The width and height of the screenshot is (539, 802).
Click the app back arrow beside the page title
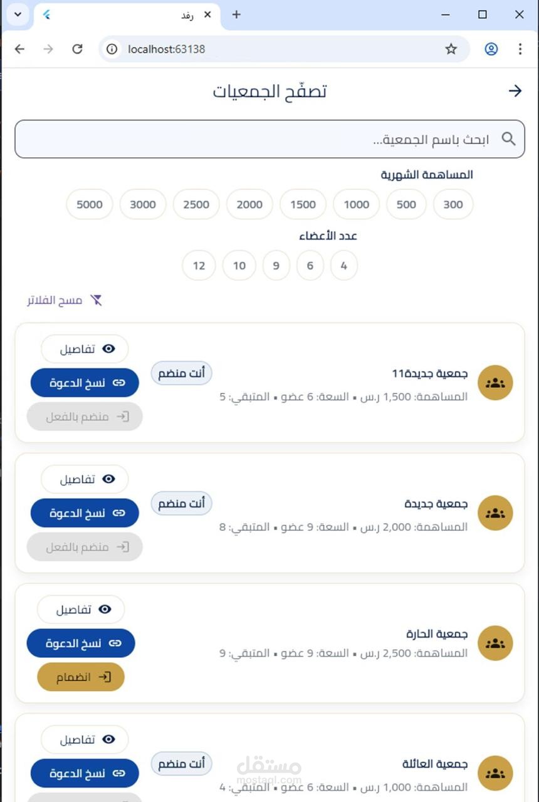click(515, 91)
